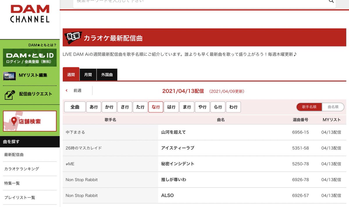
Task: Filter list by あ行
Action: point(94,107)
